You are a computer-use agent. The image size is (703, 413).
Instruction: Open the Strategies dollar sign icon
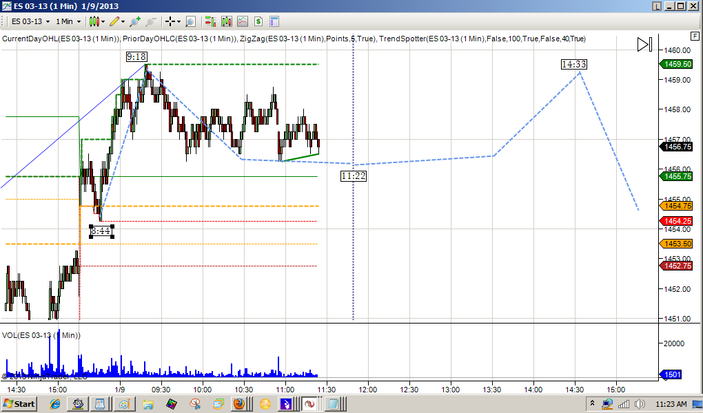tap(258, 21)
